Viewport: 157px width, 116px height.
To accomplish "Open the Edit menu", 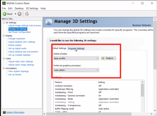I will (x=10, y=9).
